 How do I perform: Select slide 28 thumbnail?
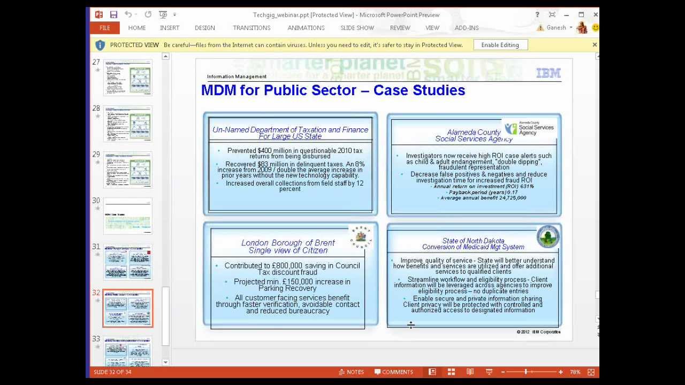[128, 124]
